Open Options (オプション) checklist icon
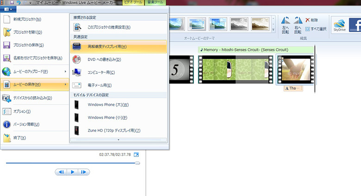 click(6, 111)
